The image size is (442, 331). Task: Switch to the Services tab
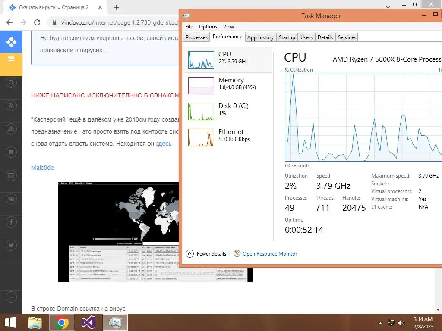(x=347, y=37)
